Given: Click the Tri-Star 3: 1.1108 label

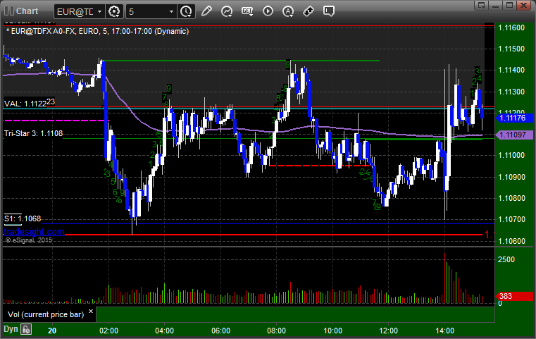Looking at the screenshot, I should pos(34,133).
